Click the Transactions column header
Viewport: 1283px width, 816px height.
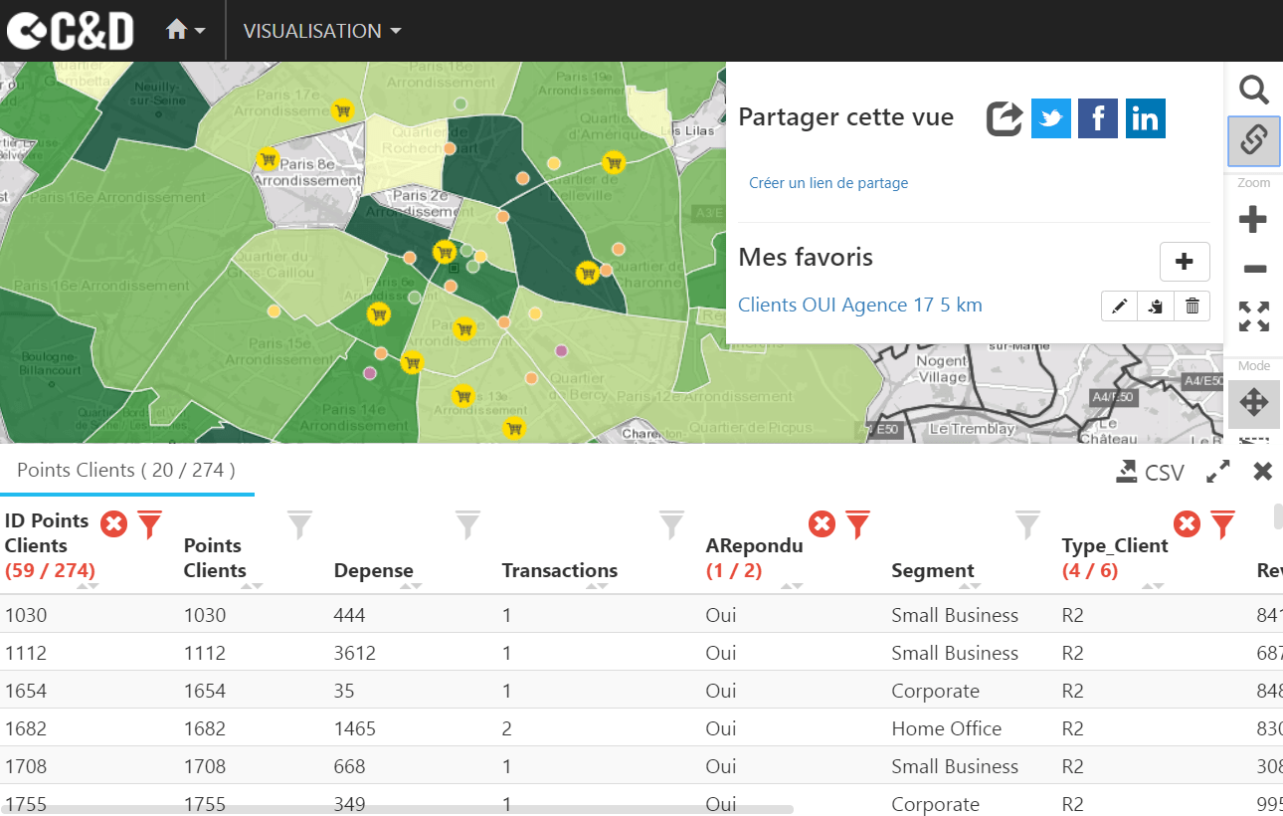tap(559, 570)
